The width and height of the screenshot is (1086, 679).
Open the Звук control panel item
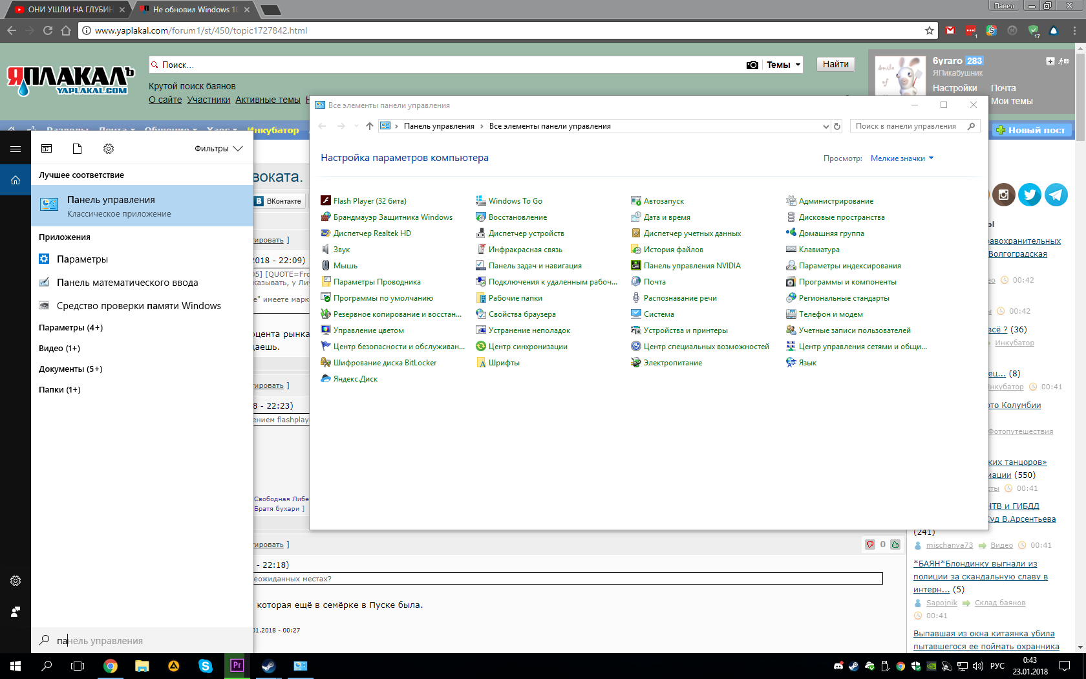tap(335, 250)
